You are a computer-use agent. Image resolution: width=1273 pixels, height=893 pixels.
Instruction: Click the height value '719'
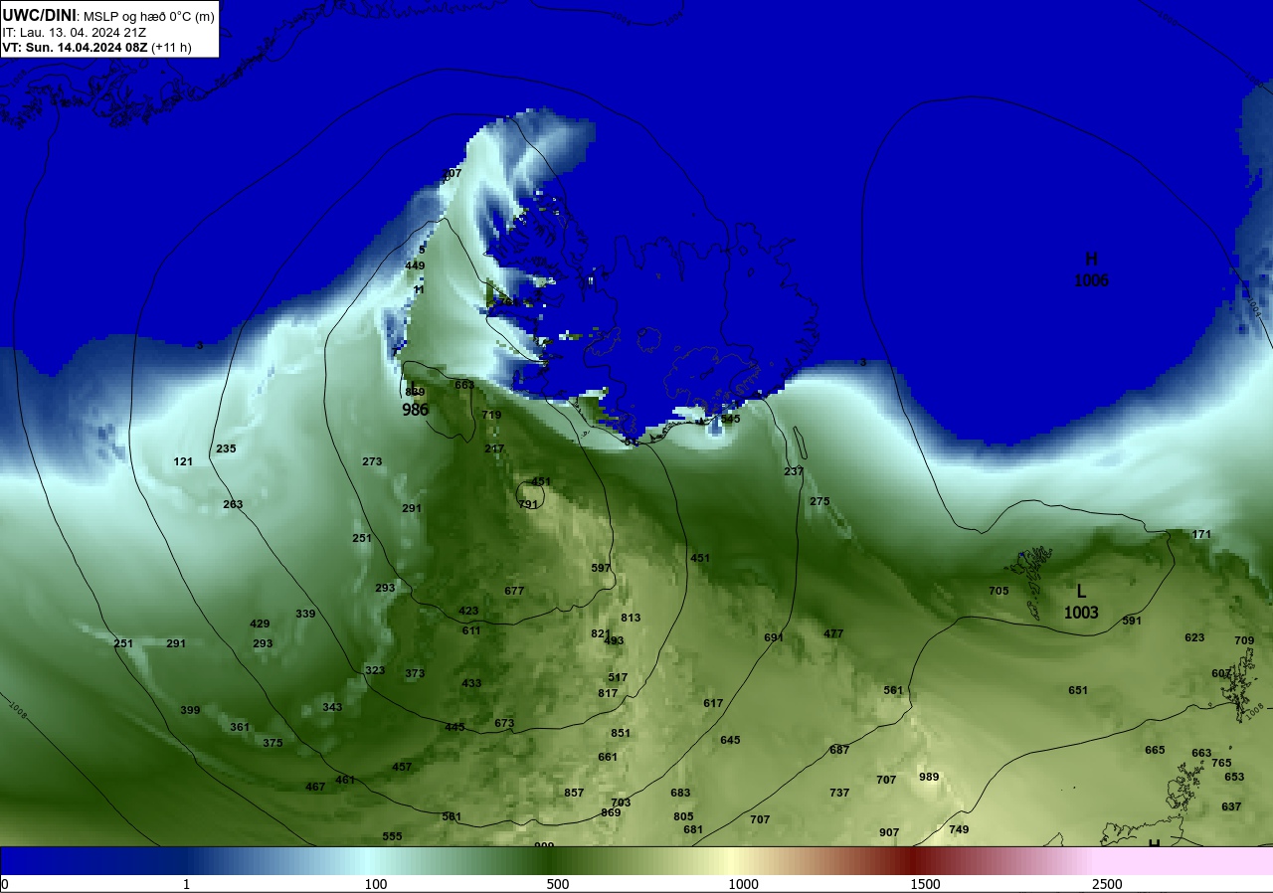coord(491,415)
